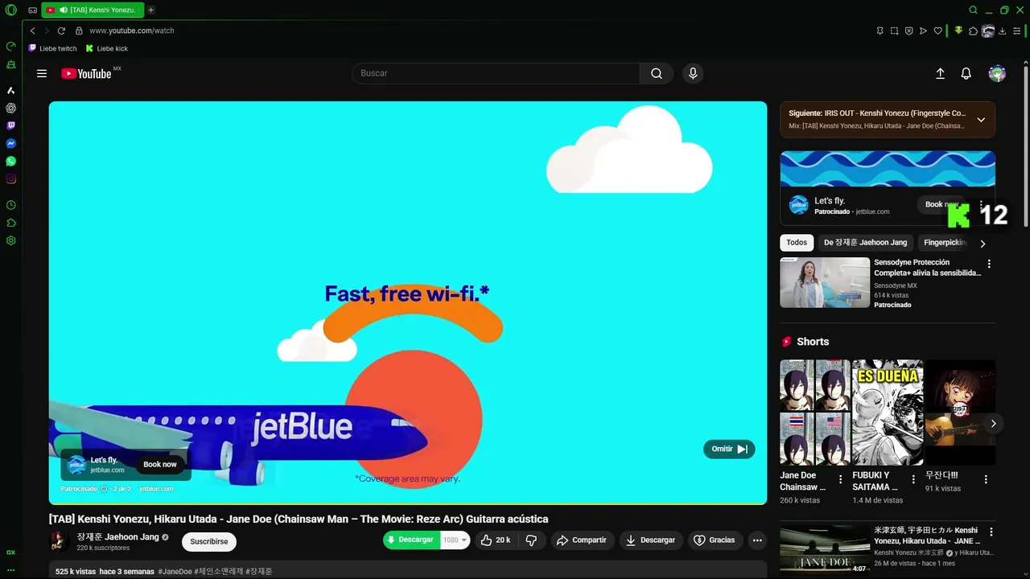The image size is (1030, 579).
Task: Start voice search with the microphone
Action: pyautogui.click(x=693, y=73)
